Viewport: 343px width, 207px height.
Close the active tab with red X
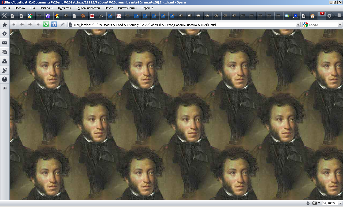click(x=322, y=13)
